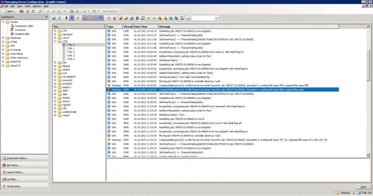Select the CTRL.0 log file icon

(x=64, y=44)
